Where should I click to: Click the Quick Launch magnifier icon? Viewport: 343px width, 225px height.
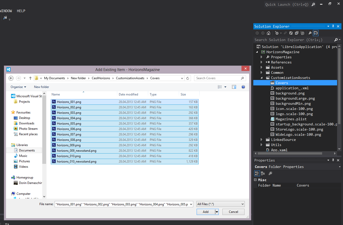coord(313,4)
